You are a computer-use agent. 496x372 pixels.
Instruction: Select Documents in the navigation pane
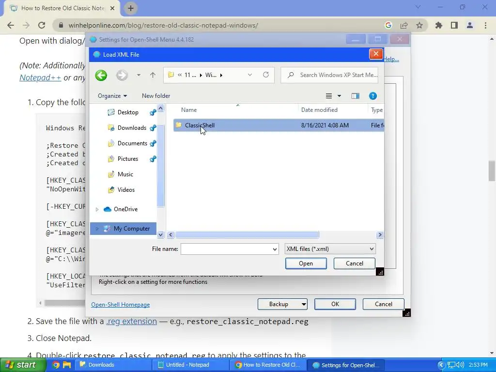[x=132, y=143]
